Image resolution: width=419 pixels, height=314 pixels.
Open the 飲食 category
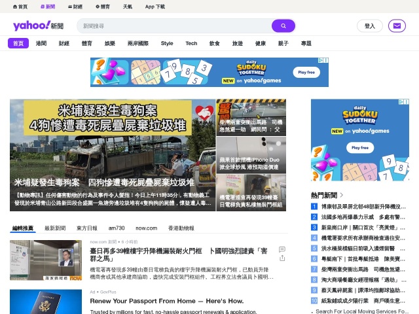pyautogui.click(x=215, y=43)
